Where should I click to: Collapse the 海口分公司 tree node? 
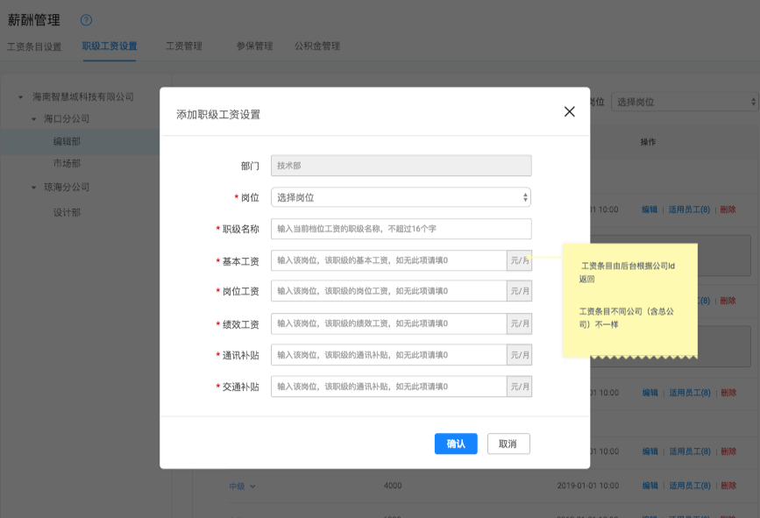tap(33, 119)
